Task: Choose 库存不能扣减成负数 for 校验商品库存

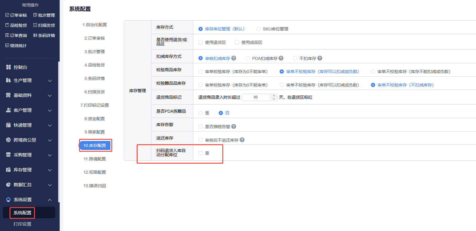Action: [x=373, y=72]
